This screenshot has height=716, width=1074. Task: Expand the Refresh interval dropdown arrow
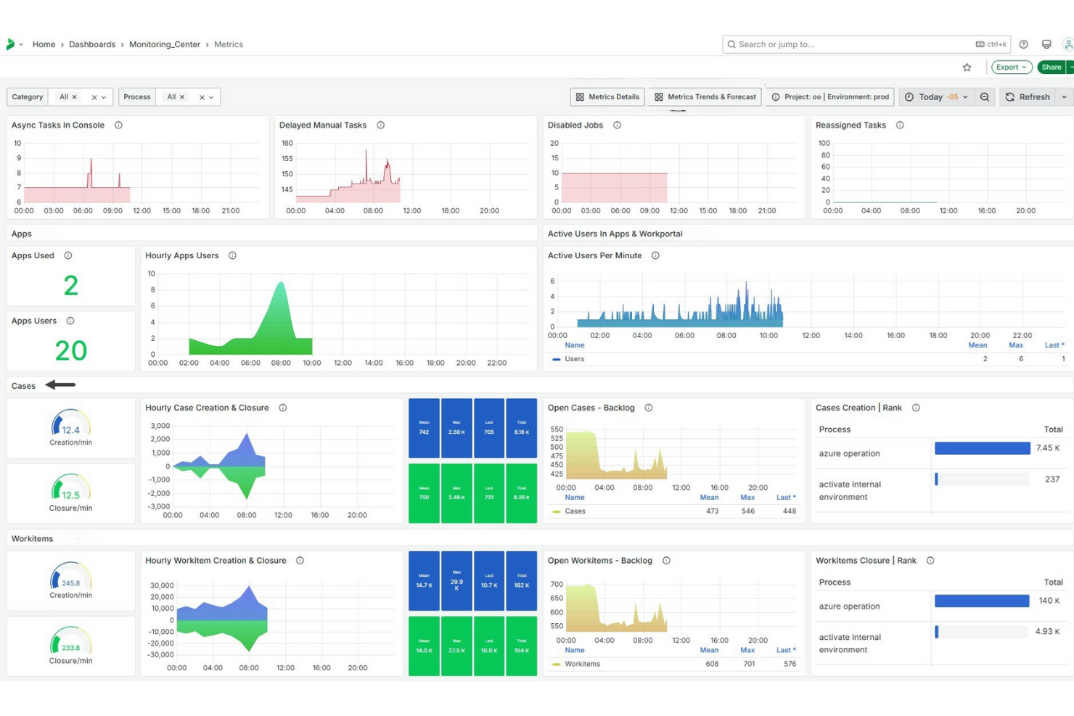coord(1064,96)
